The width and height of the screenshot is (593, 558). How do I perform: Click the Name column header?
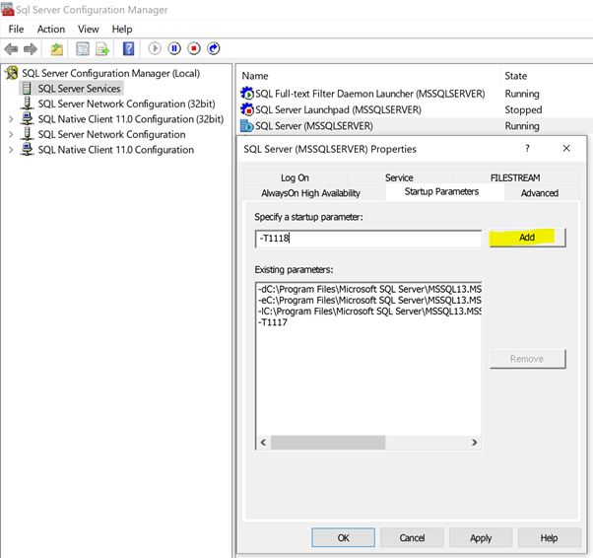coord(255,76)
